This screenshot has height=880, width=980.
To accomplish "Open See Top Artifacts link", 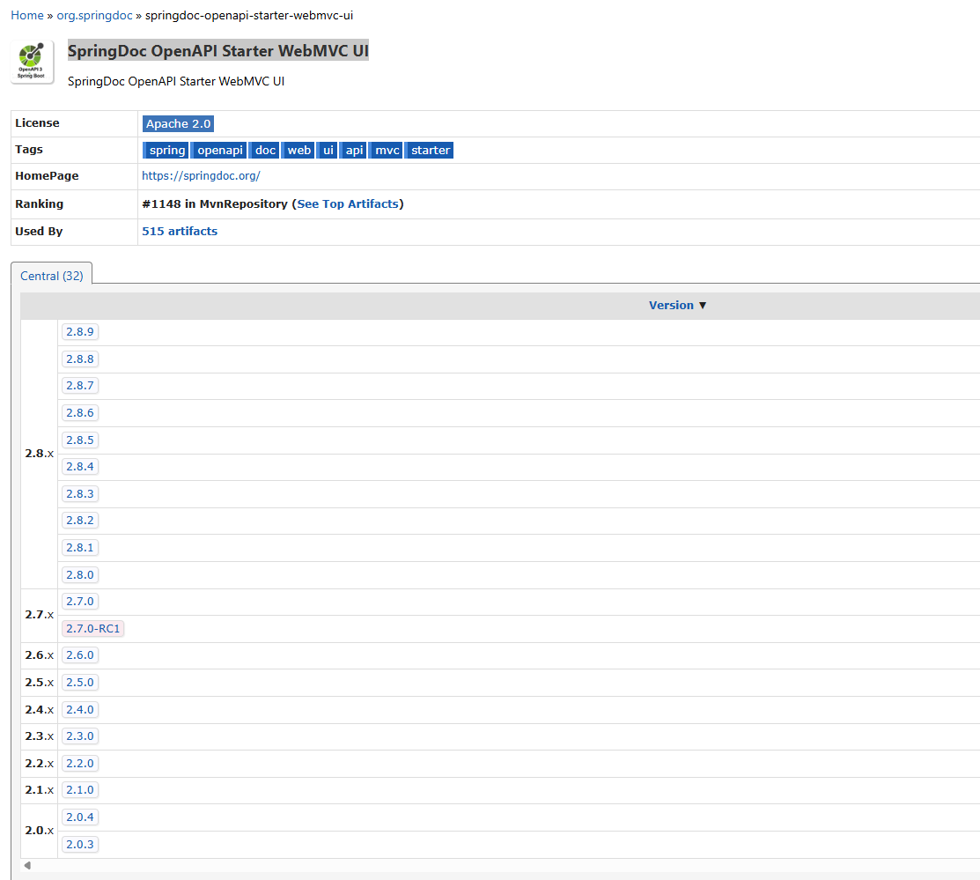I will 348,203.
